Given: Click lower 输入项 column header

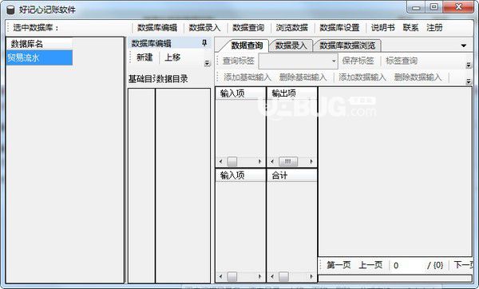Looking at the screenshot, I should pyautogui.click(x=240, y=176).
